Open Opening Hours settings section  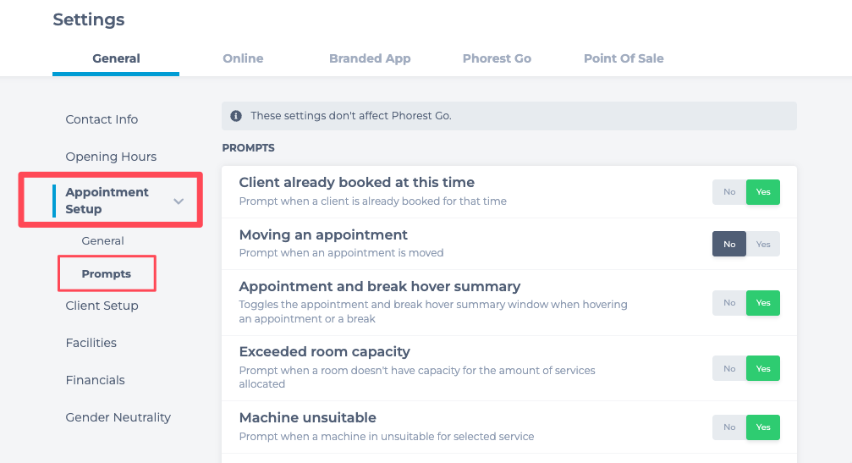click(x=111, y=157)
